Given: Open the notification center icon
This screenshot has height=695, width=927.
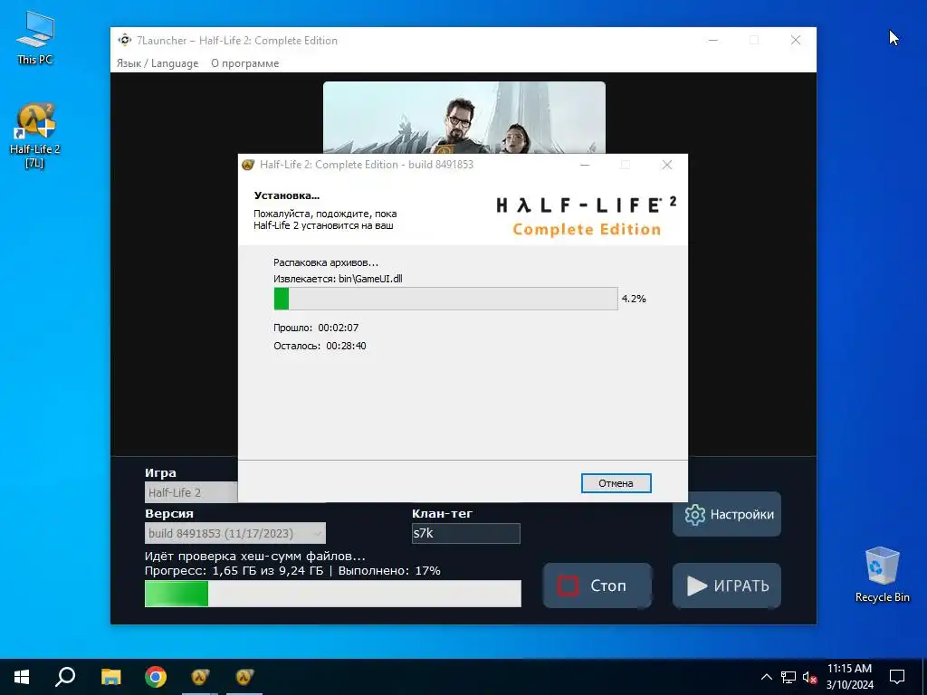Looking at the screenshot, I should (897, 677).
